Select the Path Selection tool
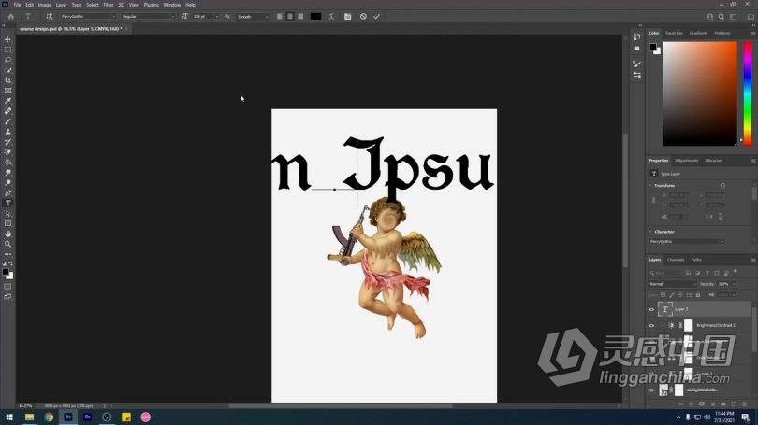Viewport: 758px width, 425px height. pyautogui.click(x=7, y=213)
